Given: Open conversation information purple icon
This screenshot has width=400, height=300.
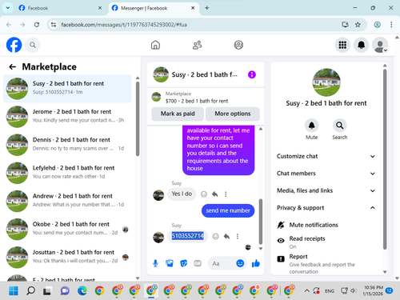Looking at the screenshot, I should (x=252, y=74).
